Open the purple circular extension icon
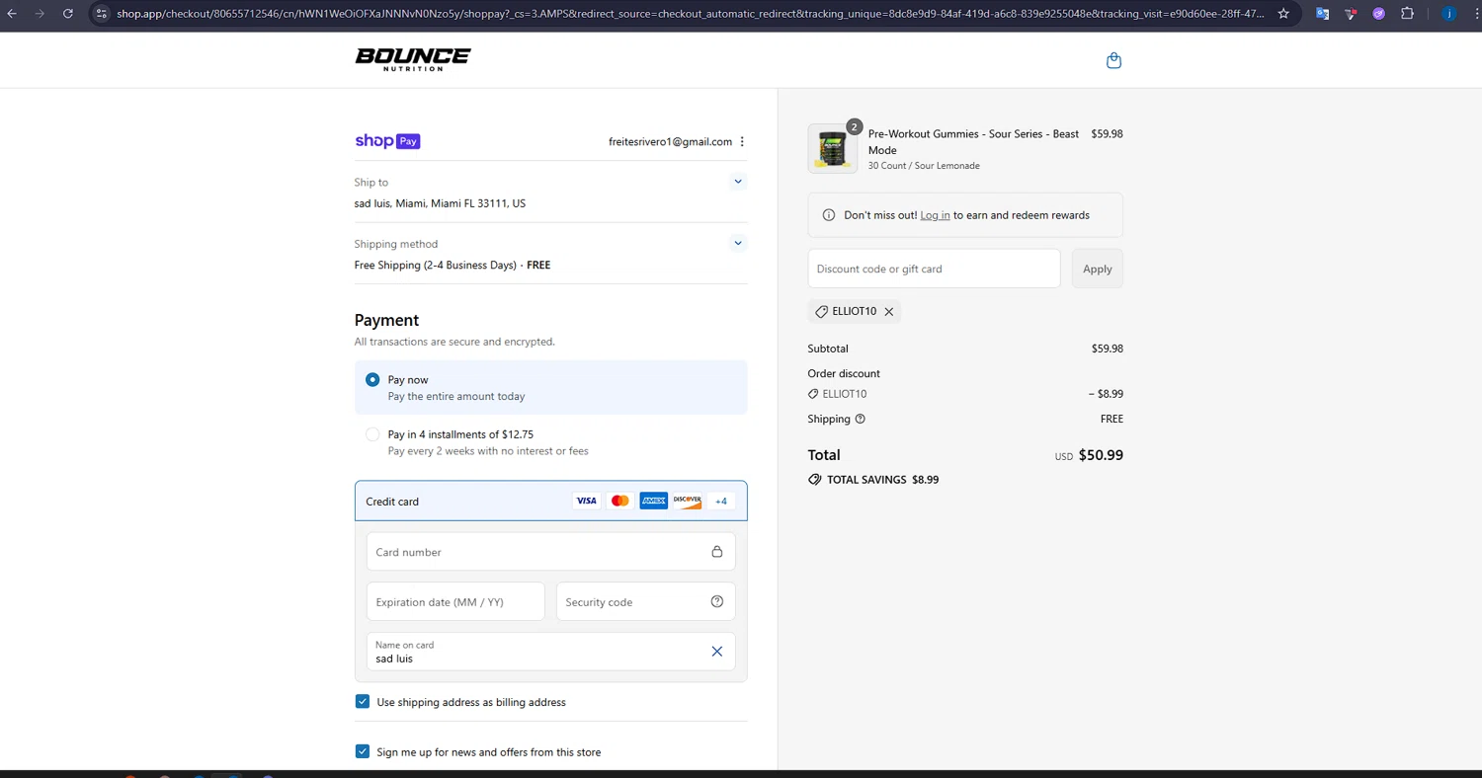Screen dimensions: 1482x778 click(1379, 14)
